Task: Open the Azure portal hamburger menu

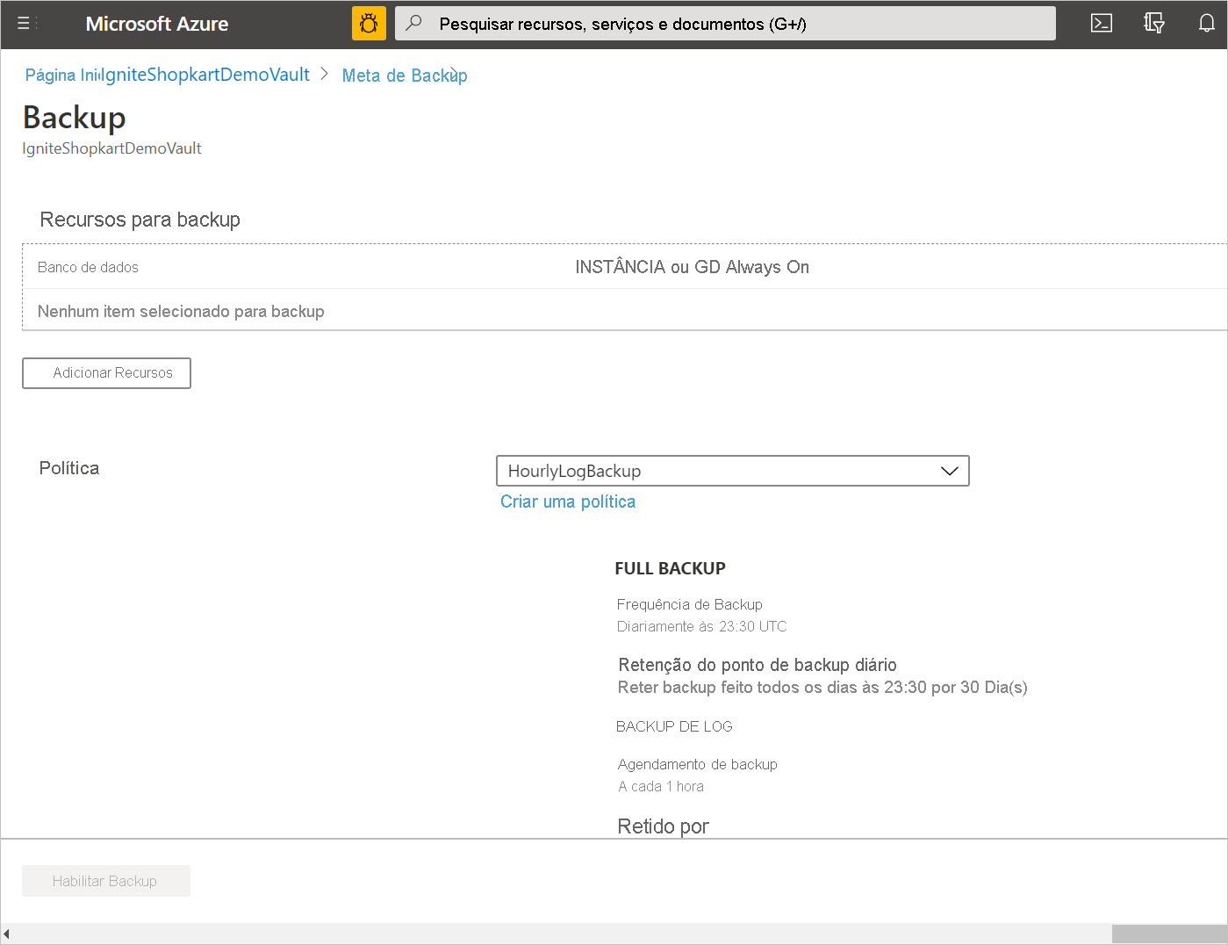Action: (x=24, y=24)
